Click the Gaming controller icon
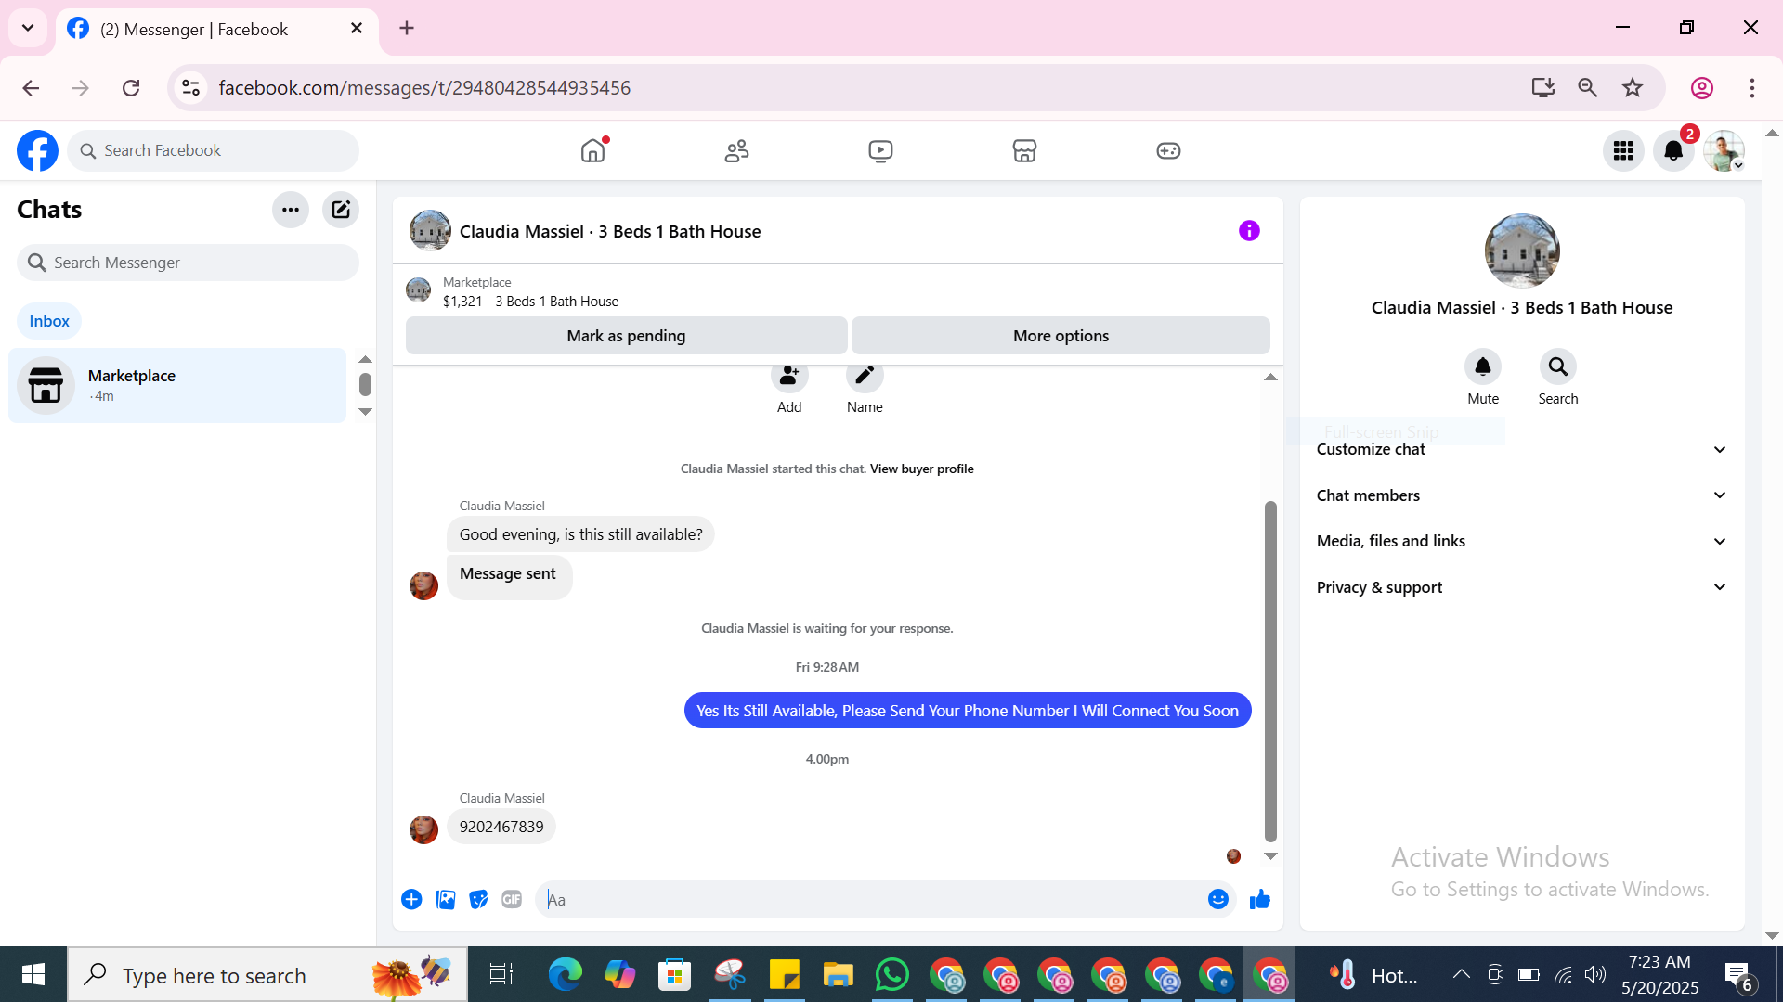 click(x=1168, y=150)
